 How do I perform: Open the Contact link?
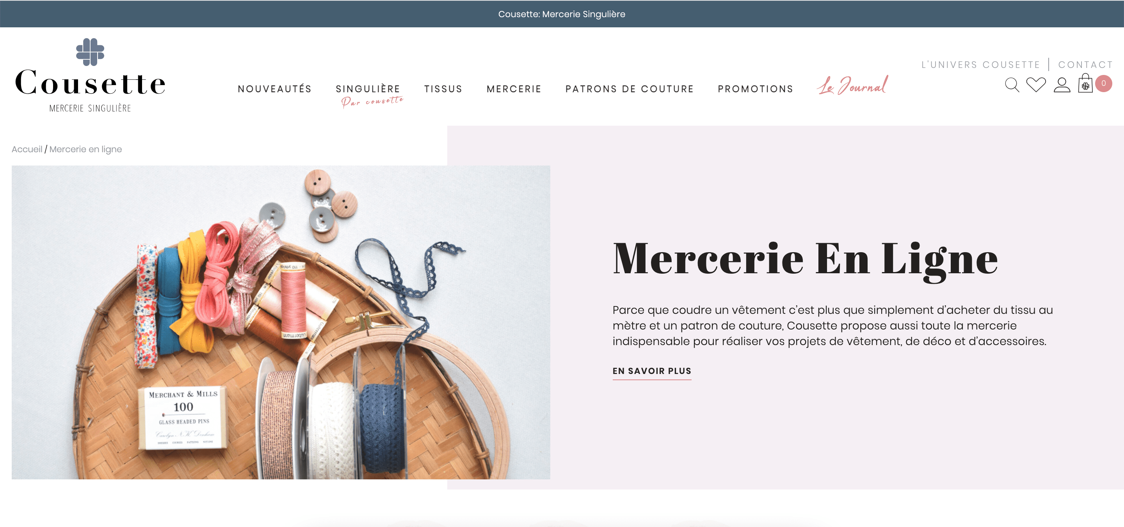coord(1086,64)
